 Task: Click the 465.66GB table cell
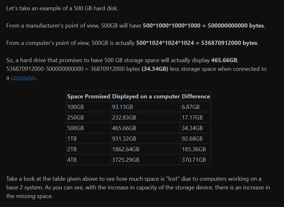146,128
